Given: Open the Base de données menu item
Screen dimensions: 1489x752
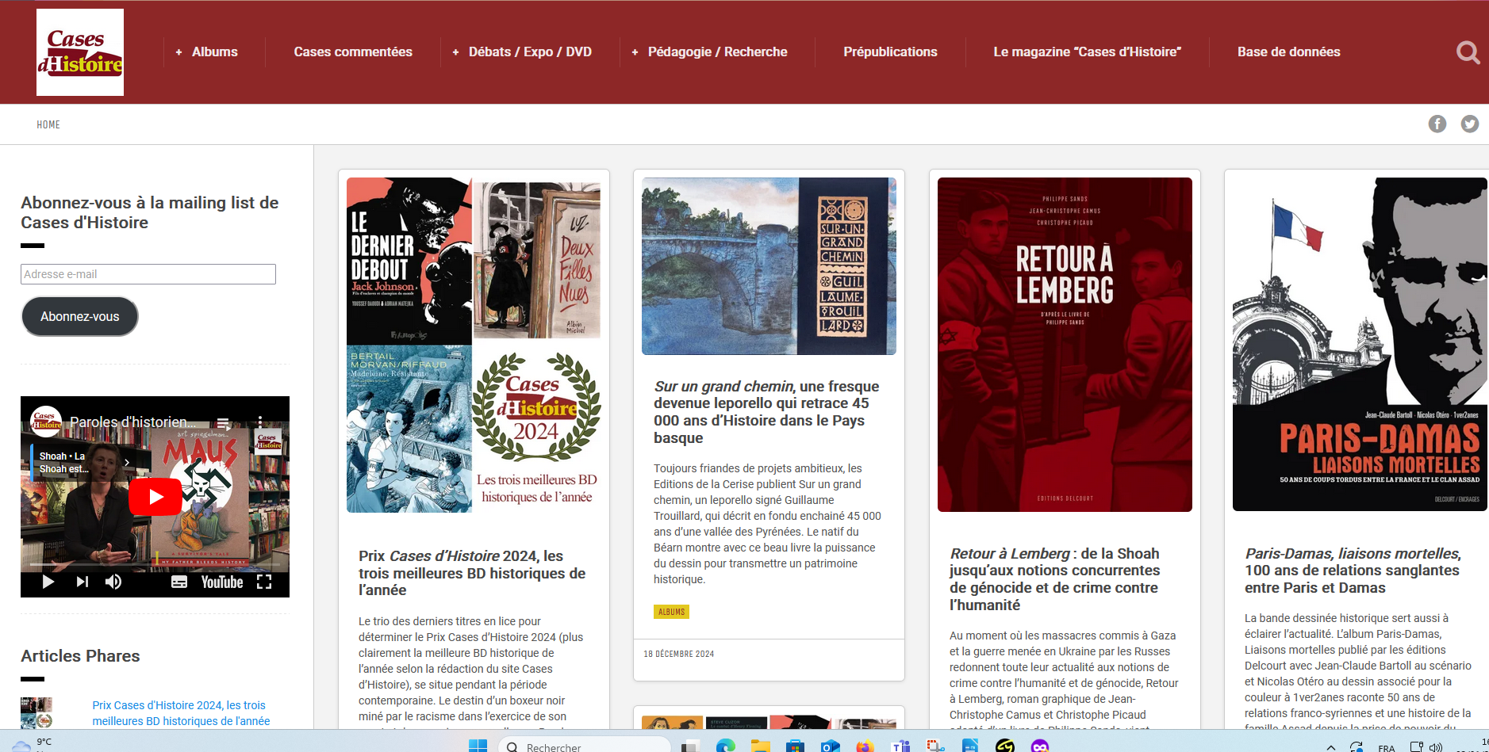Looking at the screenshot, I should click(1288, 52).
